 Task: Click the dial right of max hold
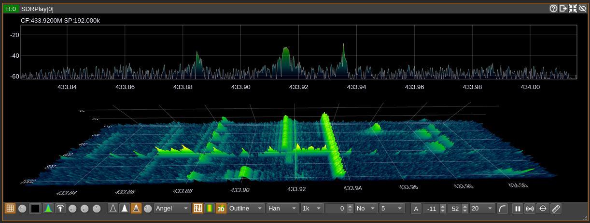point(72,209)
